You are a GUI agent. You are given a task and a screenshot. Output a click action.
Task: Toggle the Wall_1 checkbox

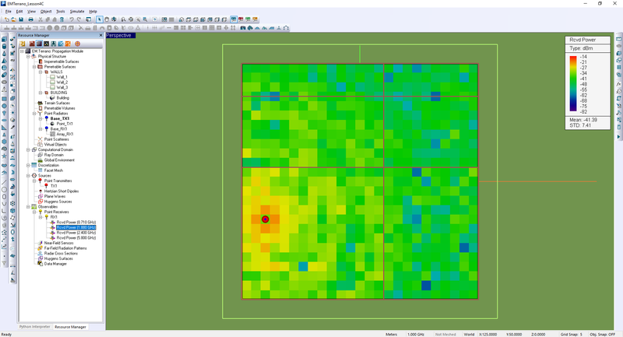pos(53,77)
